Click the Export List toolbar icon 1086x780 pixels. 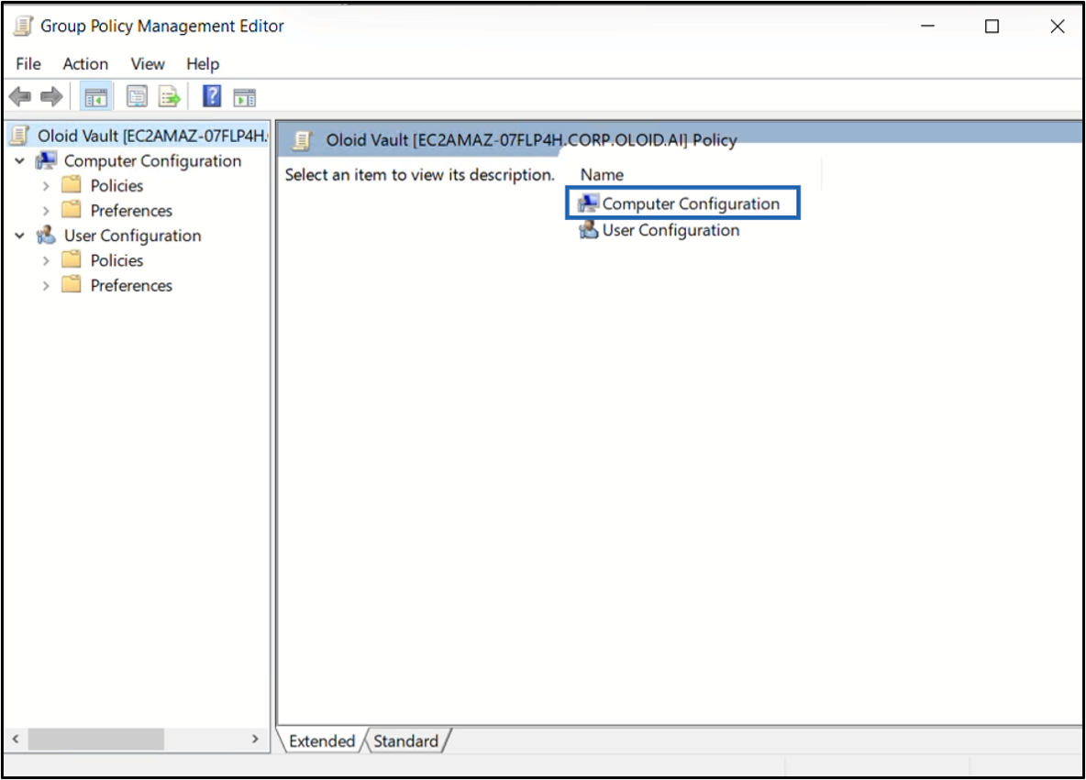pos(169,96)
